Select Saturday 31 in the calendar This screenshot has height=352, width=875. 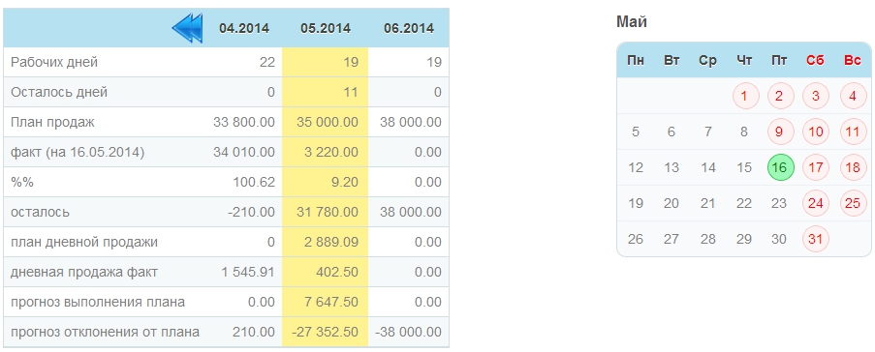816,239
